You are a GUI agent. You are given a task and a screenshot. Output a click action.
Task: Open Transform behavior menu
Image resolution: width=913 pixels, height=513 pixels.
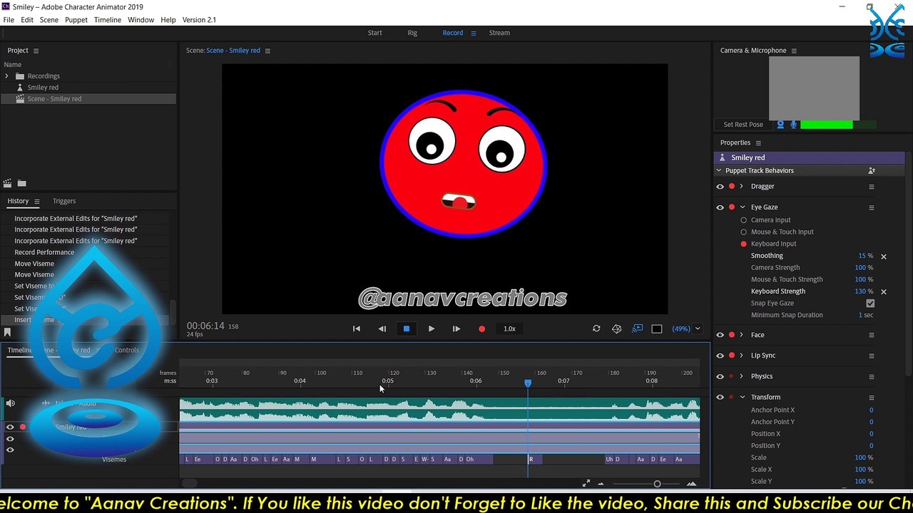tap(871, 397)
